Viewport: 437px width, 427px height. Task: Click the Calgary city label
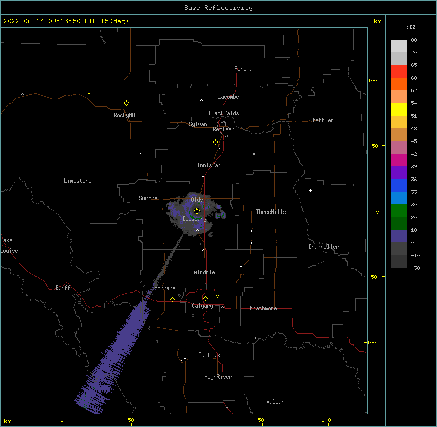tap(202, 306)
